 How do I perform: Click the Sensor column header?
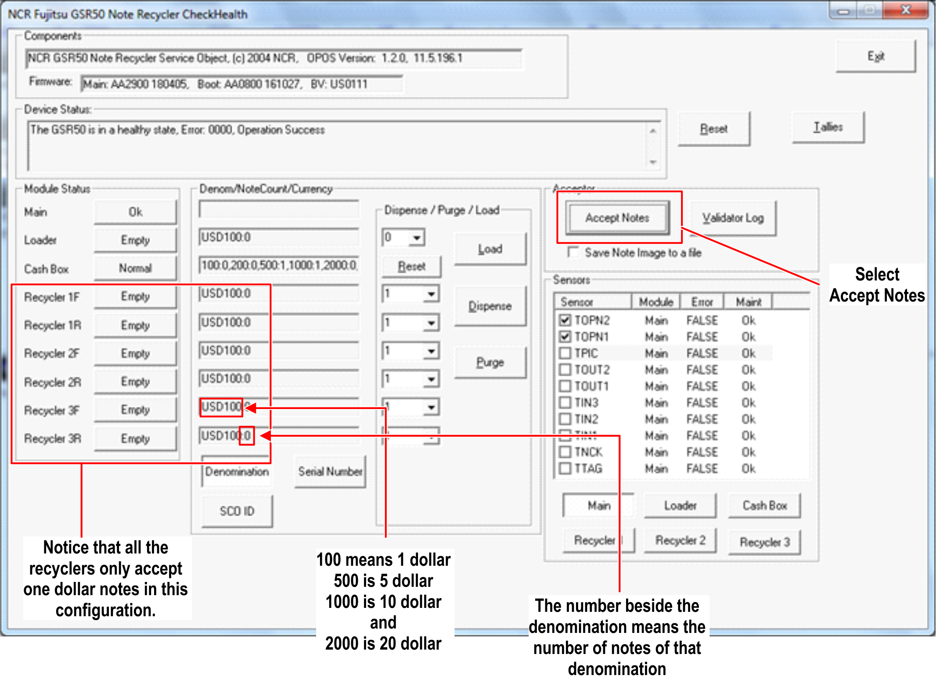click(x=593, y=302)
